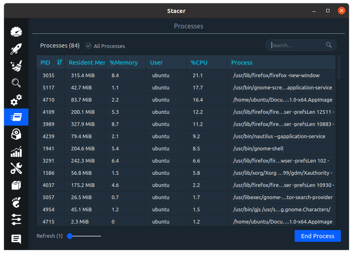Screen dimensions: 353x254
Task: Sort by %Memory column header
Action: pyautogui.click(x=126, y=63)
